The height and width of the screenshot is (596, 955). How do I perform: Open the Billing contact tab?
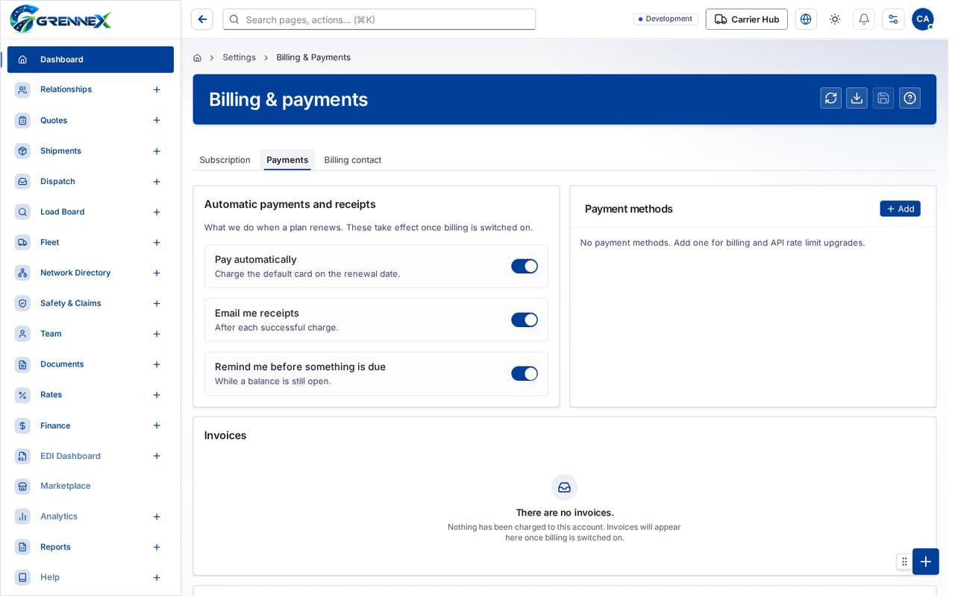(x=353, y=159)
